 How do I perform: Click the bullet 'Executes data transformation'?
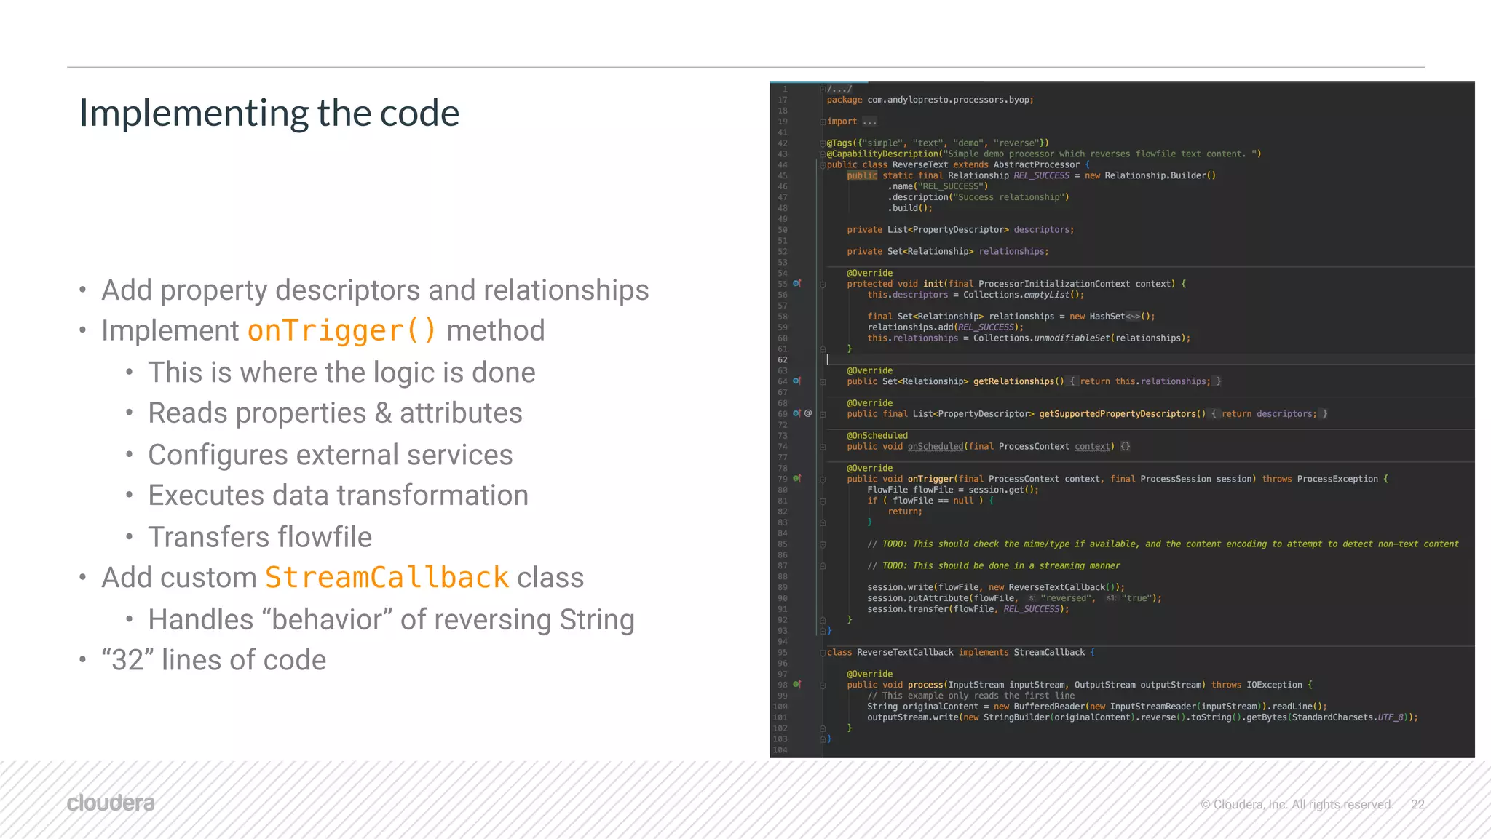[338, 496]
